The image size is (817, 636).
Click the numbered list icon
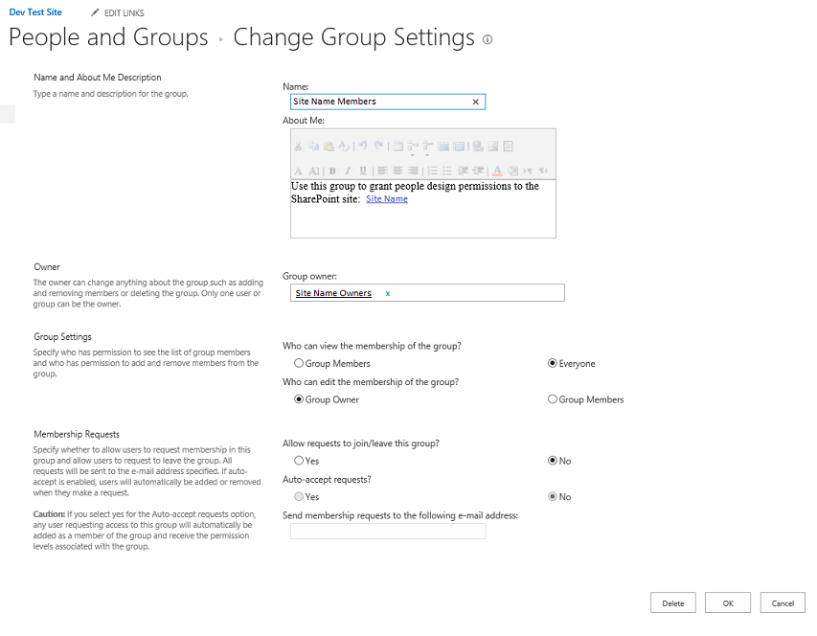pos(432,170)
